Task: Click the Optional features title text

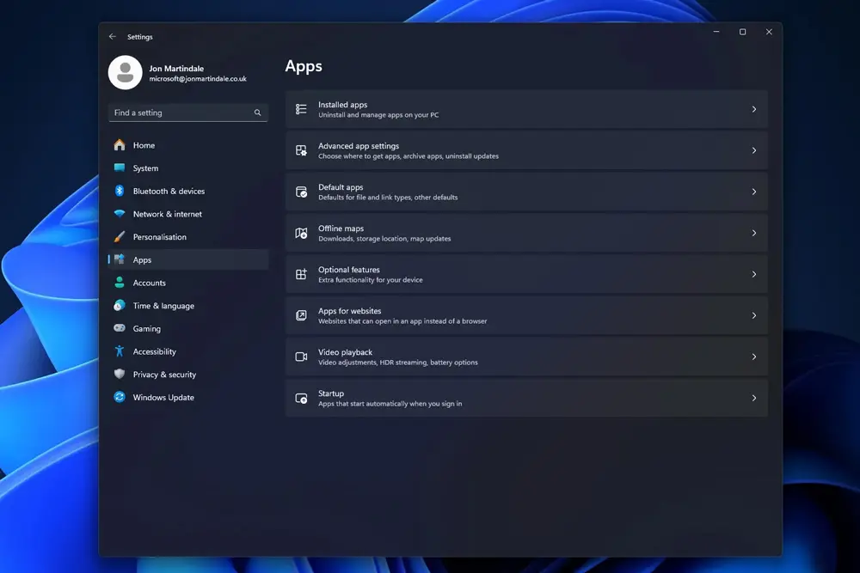Action: (349, 270)
